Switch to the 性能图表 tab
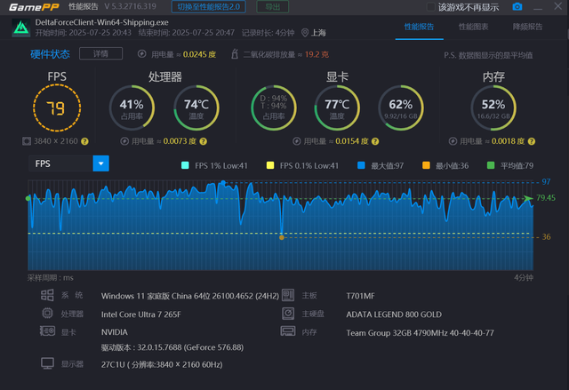Viewport: 569px width, 390px height. click(x=473, y=27)
